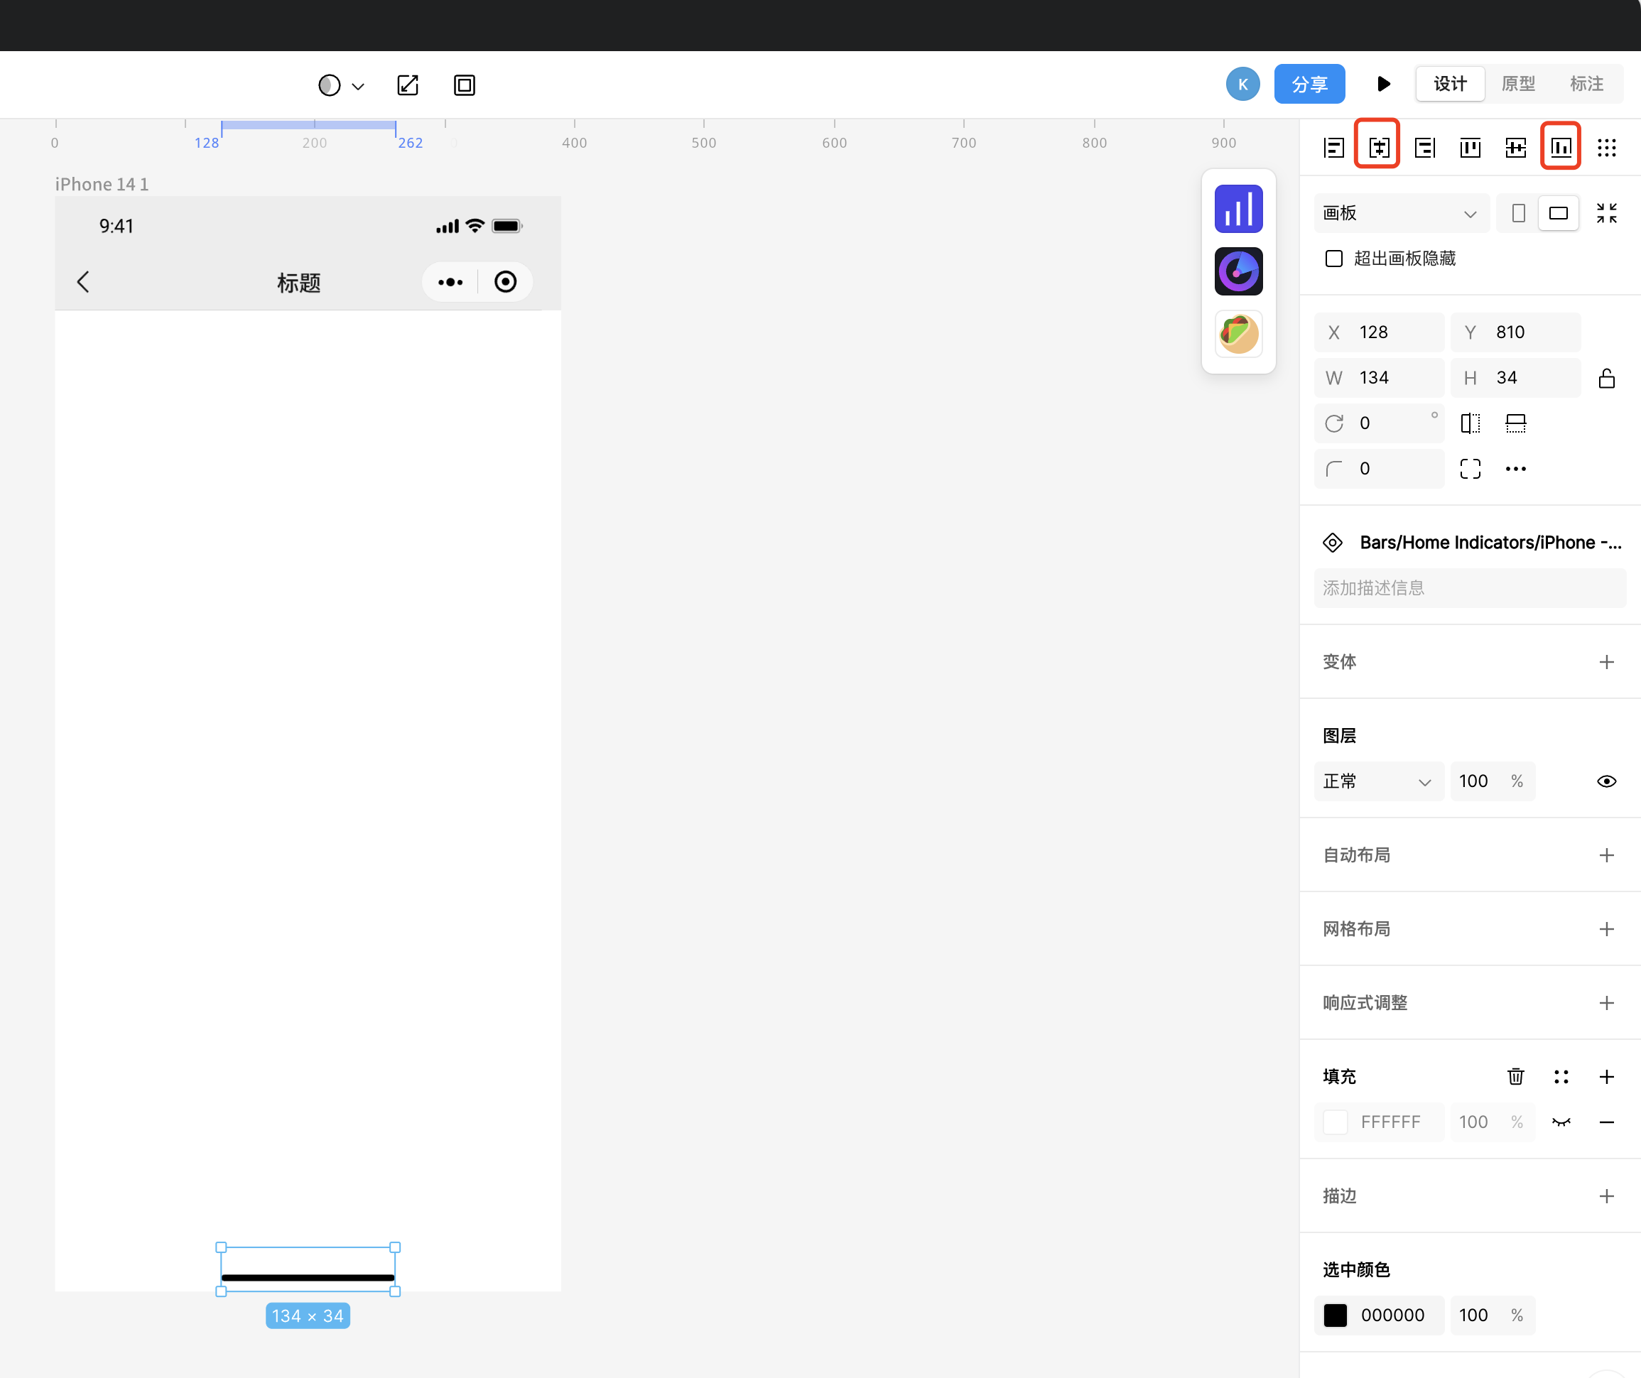Viewport: 1641px width, 1378px height.
Task: Click the component diamond icon
Action: click(1333, 542)
